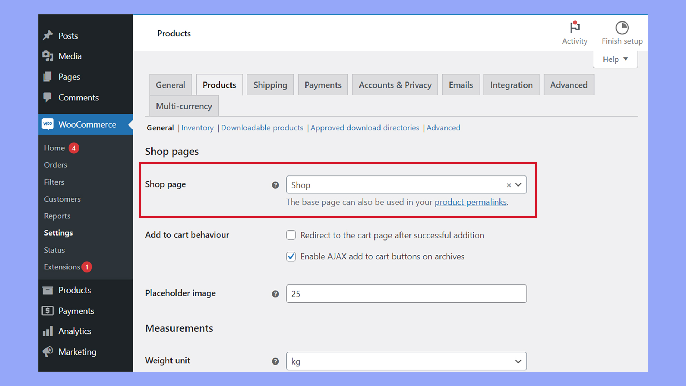This screenshot has width=686, height=386.
Task: Click the Activity icon top right
Action: tap(575, 27)
